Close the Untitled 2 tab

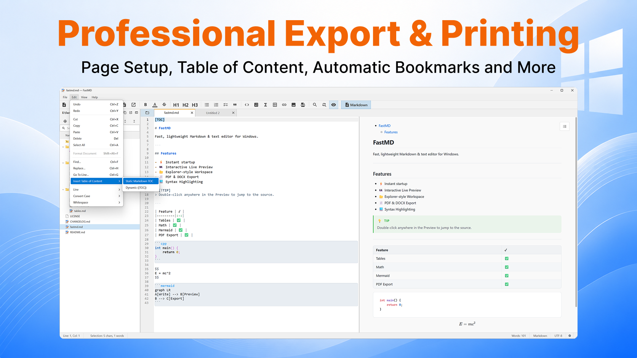tap(233, 113)
